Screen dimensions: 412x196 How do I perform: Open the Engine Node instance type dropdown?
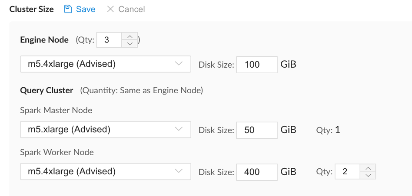point(105,64)
